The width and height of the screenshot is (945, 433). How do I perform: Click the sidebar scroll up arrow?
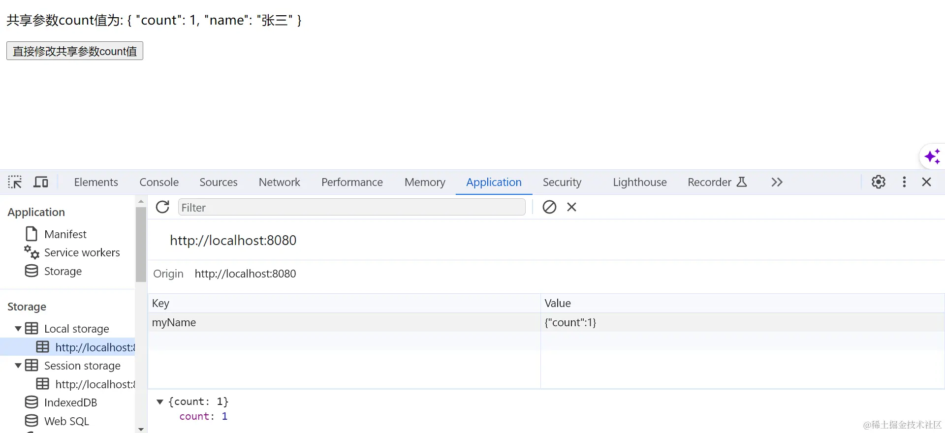[141, 201]
